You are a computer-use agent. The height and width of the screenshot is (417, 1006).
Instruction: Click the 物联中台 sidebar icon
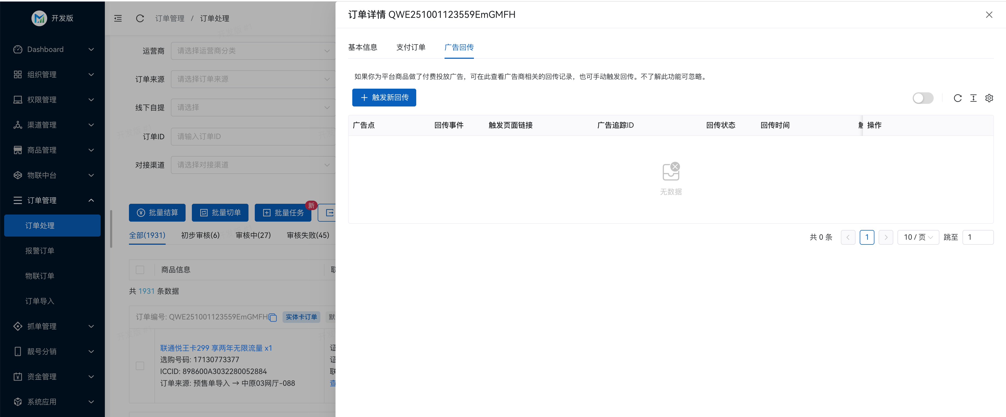(18, 175)
